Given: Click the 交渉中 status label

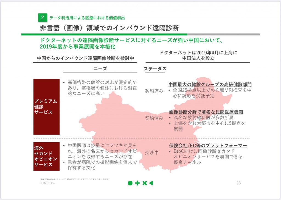Looking at the screenshot, I should pos(152,153).
